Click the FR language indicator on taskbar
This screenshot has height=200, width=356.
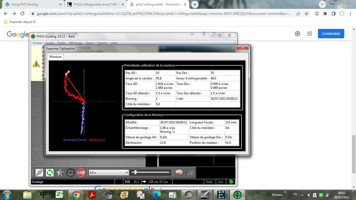point(295,195)
